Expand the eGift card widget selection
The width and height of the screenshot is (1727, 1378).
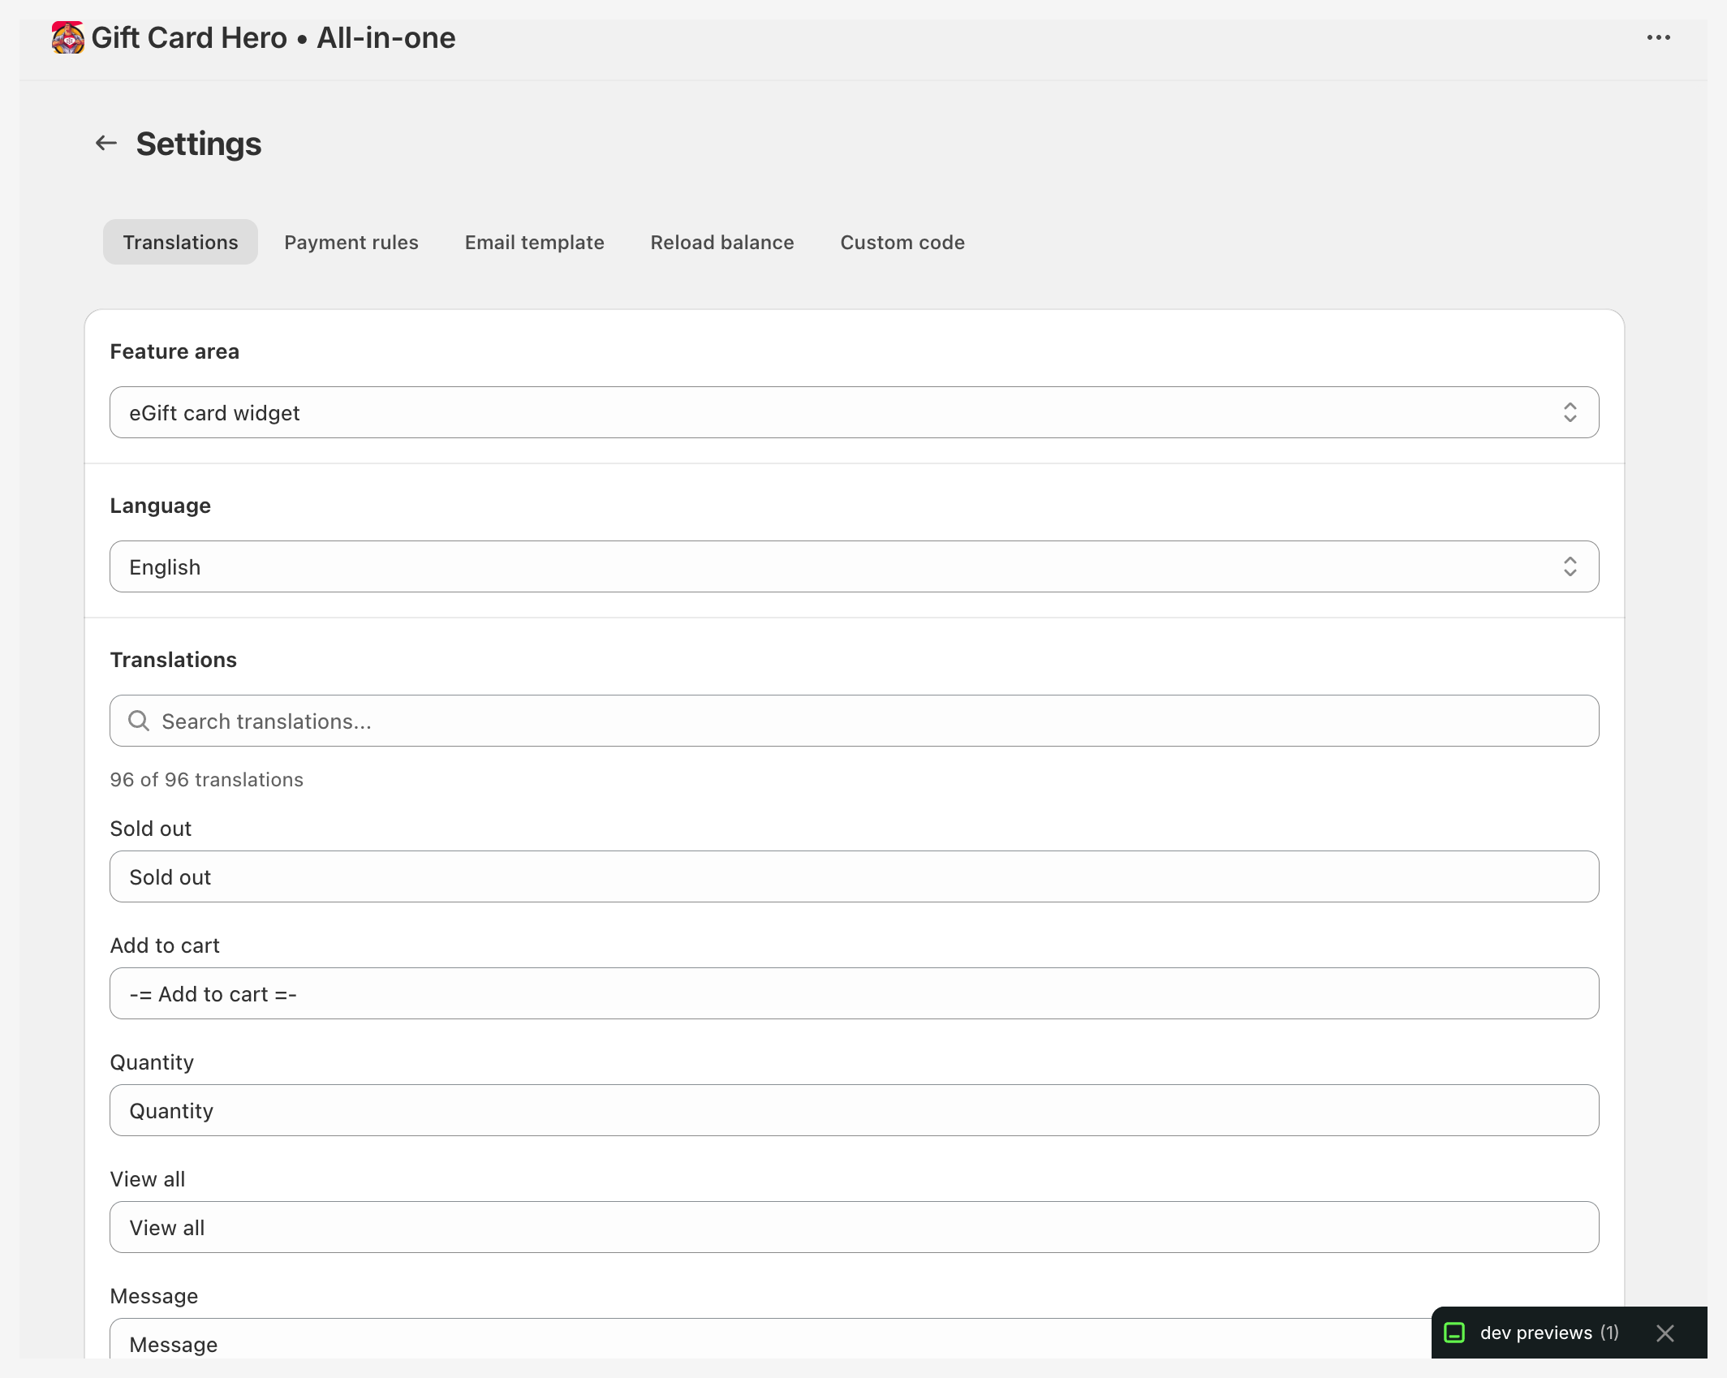[x=853, y=412]
